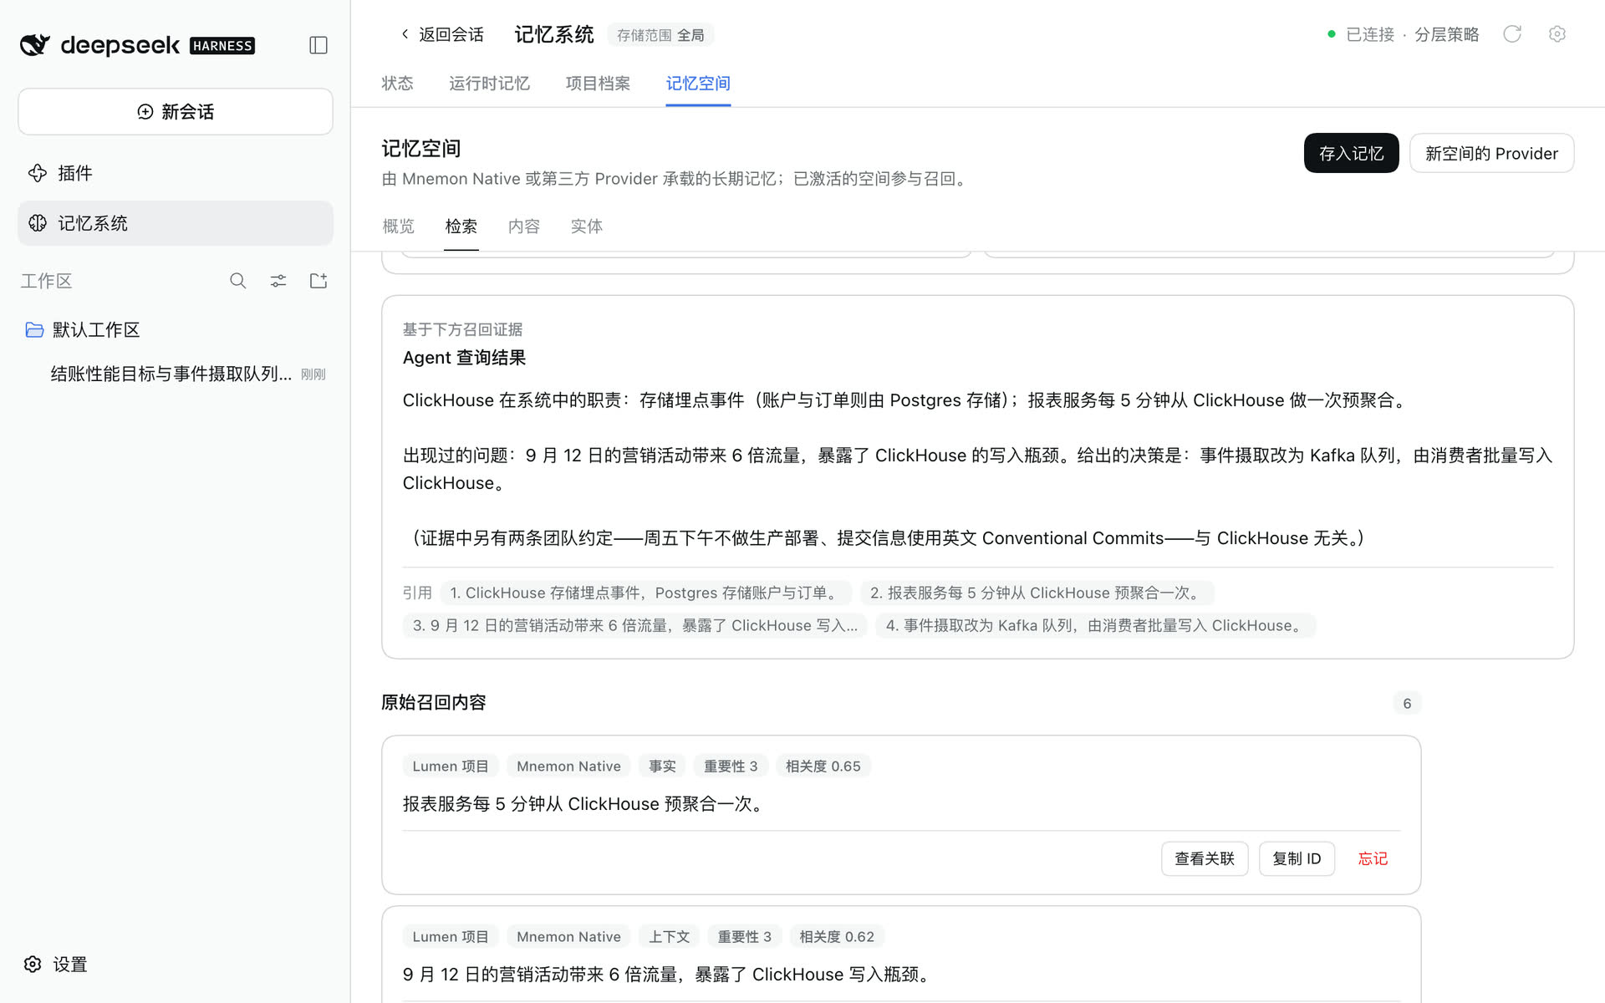This screenshot has height=1003, width=1605.
Task: Search the workspace with magnifier icon
Action: coord(238,281)
